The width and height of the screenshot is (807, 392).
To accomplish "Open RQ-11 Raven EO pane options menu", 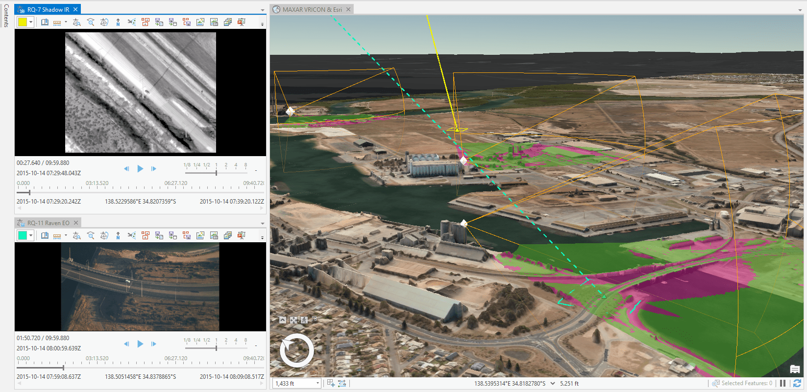I will pyautogui.click(x=263, y=224).
